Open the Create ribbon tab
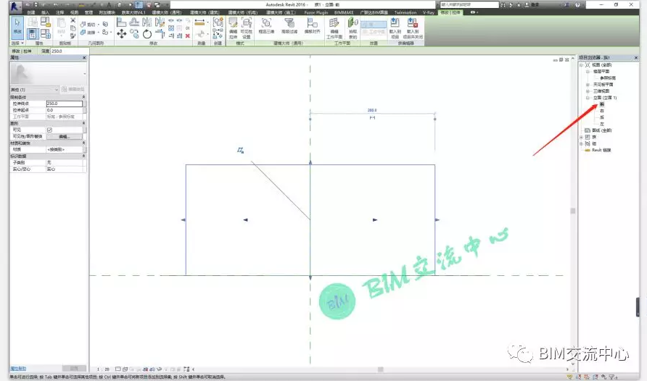The height and width of the screenshot is (381, 647). pyautogui.click(x=31, y=12)
